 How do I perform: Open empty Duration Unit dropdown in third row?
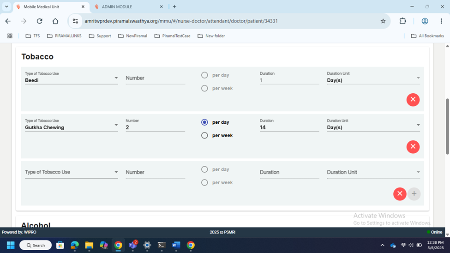tap(373, 172)
